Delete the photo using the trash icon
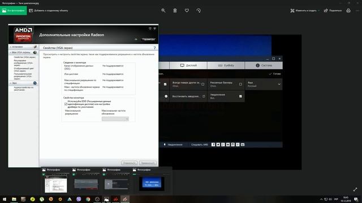 pos(175,11)
